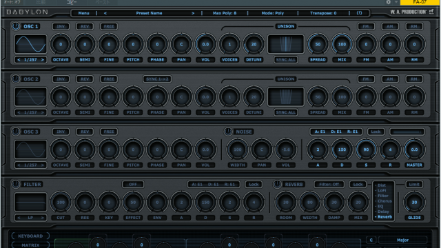Viewport: 441px width, 248px height.
Task: Enable OSC 2 with its power icon
Action: coord(16,79)
